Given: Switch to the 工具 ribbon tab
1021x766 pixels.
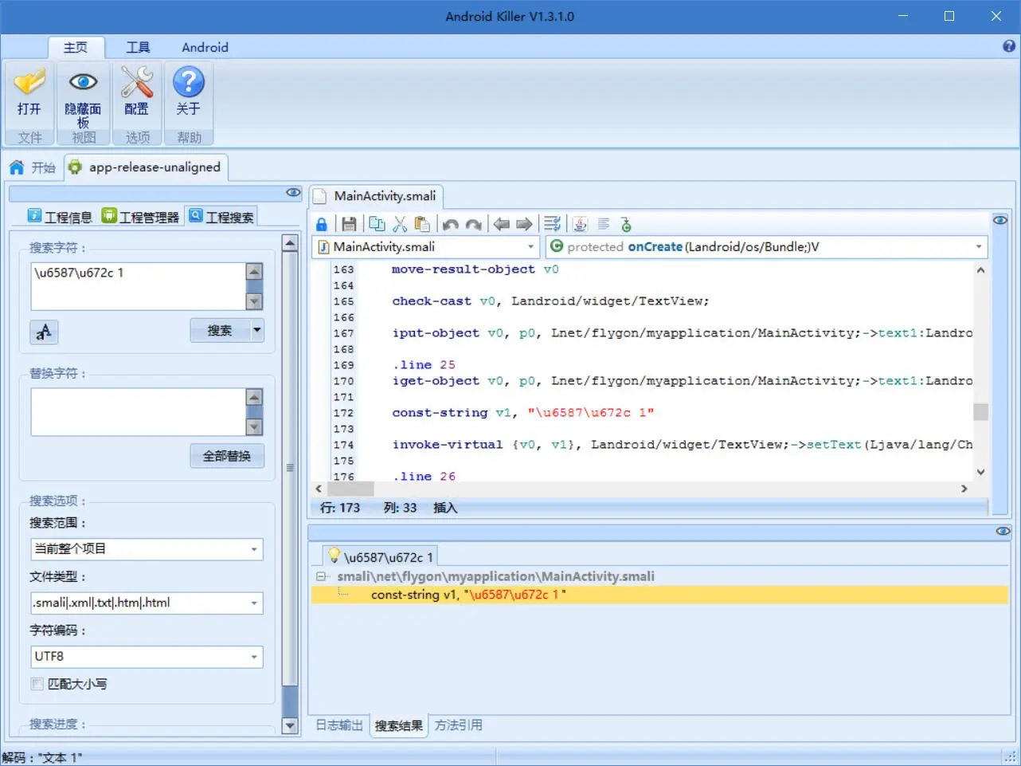Looking at the screenshot, I should [138, 47].
